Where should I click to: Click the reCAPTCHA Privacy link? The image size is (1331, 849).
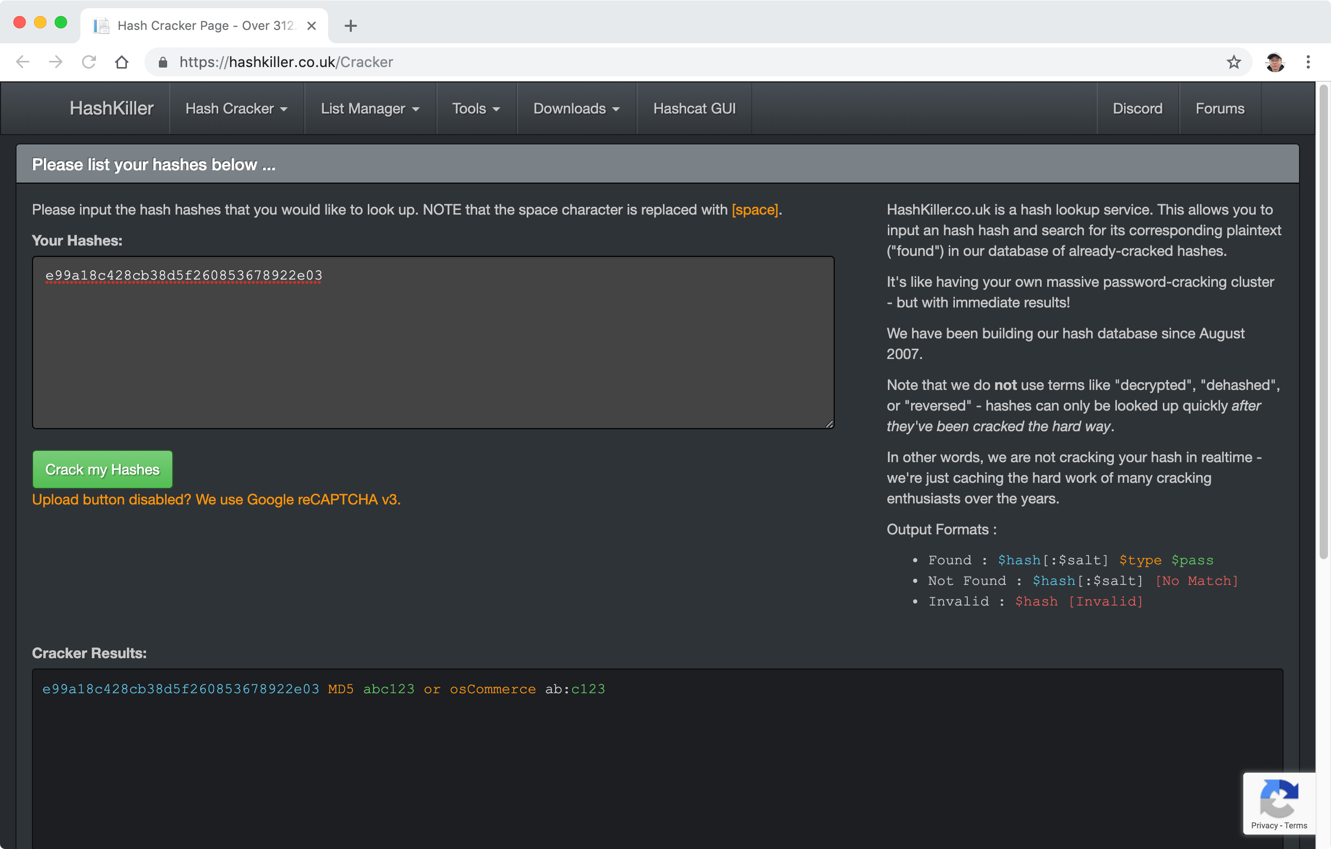(x=1264, y=825)
